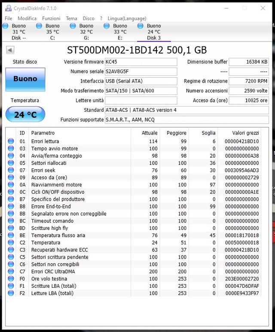
Task: Click the power-on hours value 10025 ore
Action: click(249, 101)
